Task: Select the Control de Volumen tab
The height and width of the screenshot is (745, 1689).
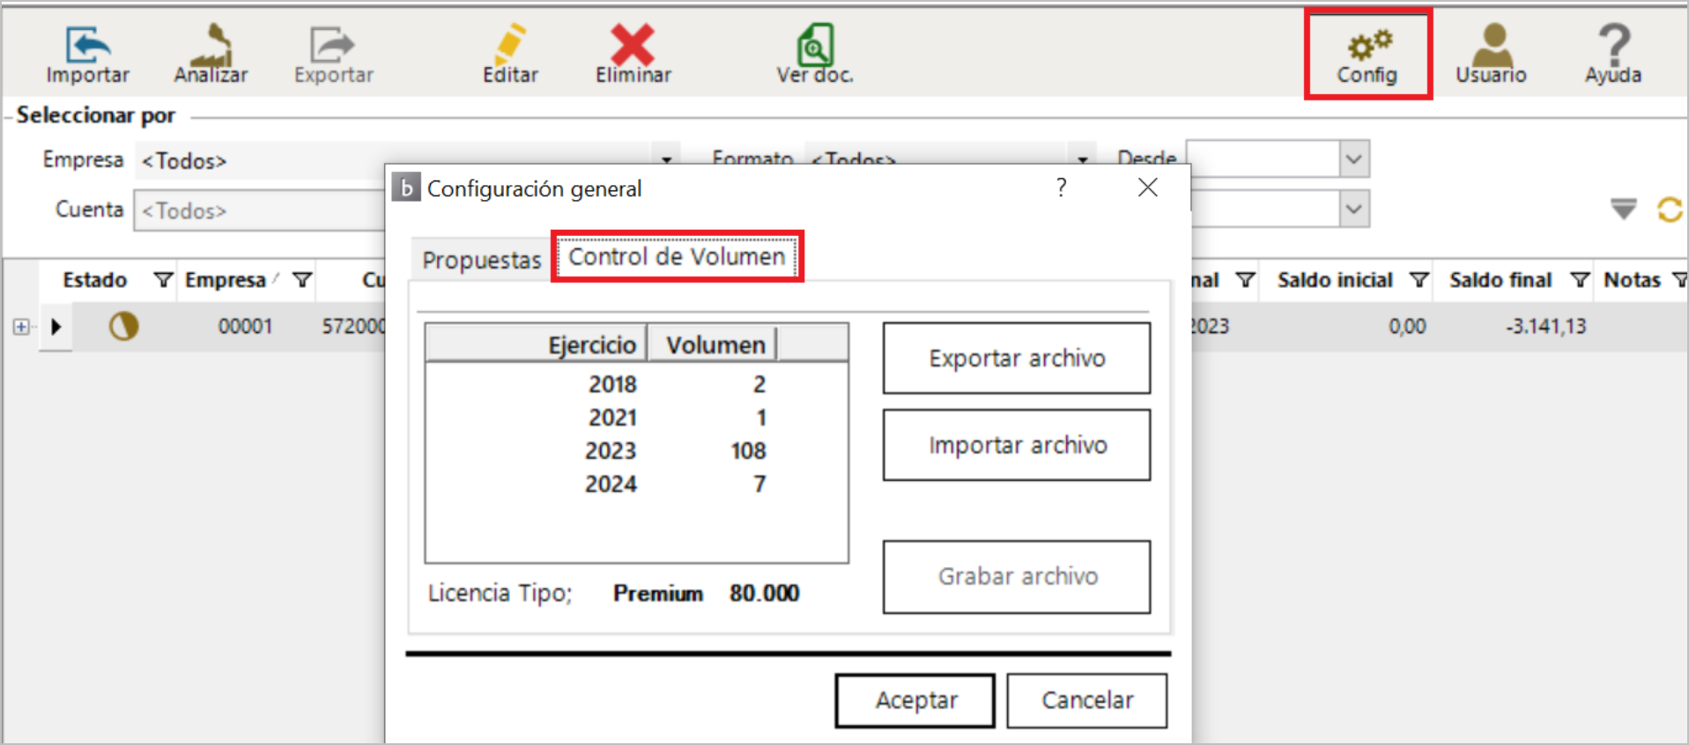Action: [677, 257]
